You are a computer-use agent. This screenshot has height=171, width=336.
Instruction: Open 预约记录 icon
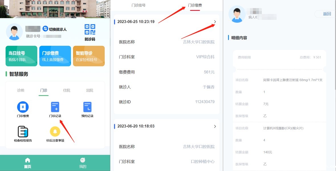[x=87, y=107]
